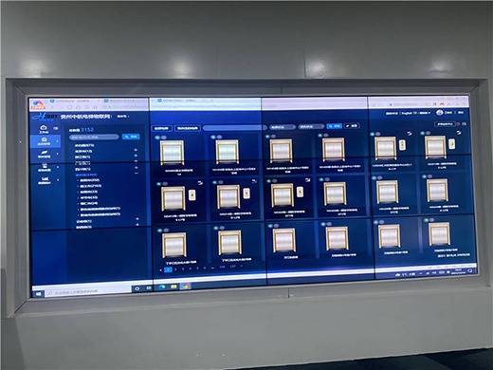Open the first elevator status dropdown filter
This screenshot has height=370, width=493.
point(283,127)
